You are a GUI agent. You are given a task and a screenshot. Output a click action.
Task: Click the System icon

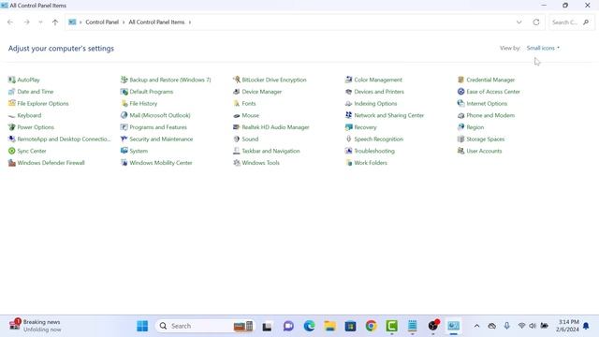(x=124, y=151)
